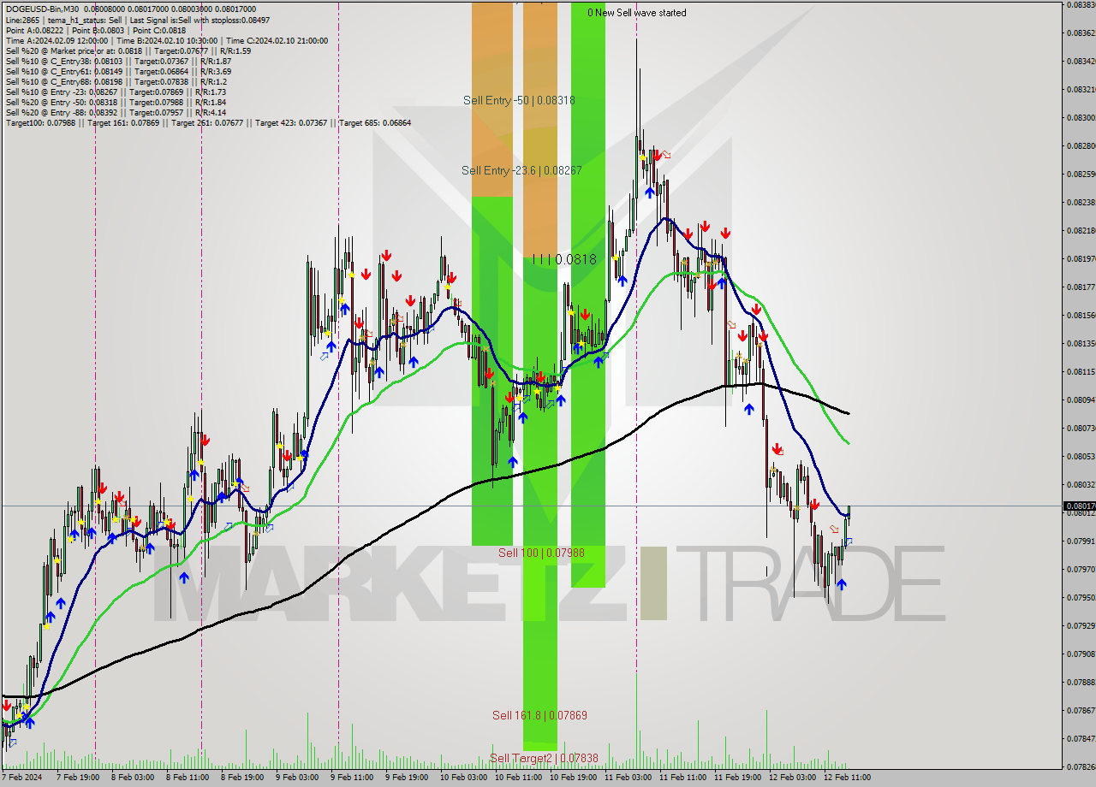Viewport: 1096px width, 787px height.
Task: Click the '8 Feb 11:00' time axis label
Action: point(188,778)
